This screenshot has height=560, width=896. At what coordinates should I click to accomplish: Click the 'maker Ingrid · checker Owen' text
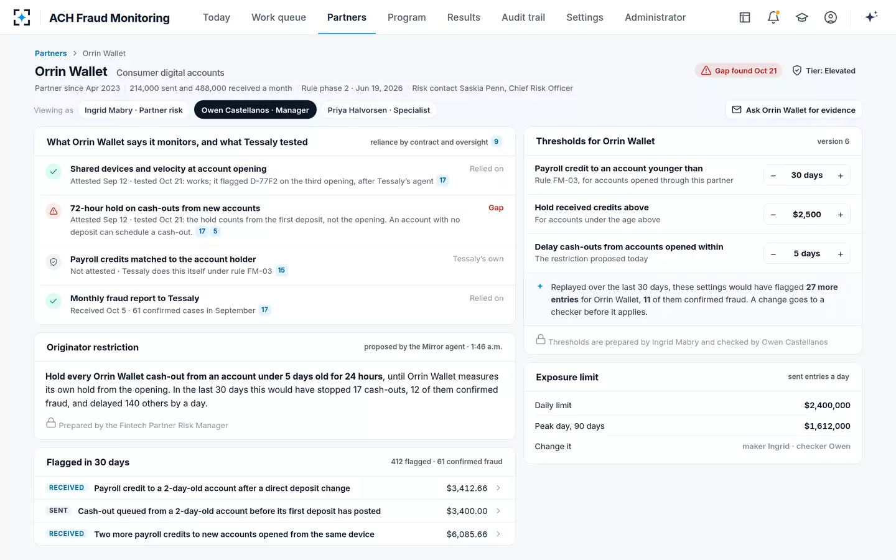(796, 446)
